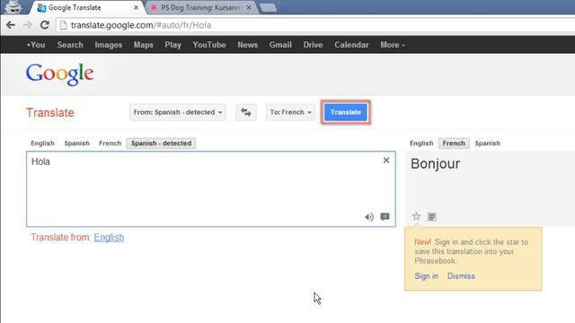The image size is (575, 323).
Task: Open Search in Google bar
Action: pos(70,45)
